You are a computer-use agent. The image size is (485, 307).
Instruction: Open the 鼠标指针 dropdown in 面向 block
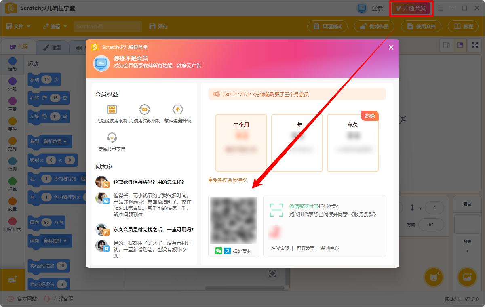click(x=56, y=241)
